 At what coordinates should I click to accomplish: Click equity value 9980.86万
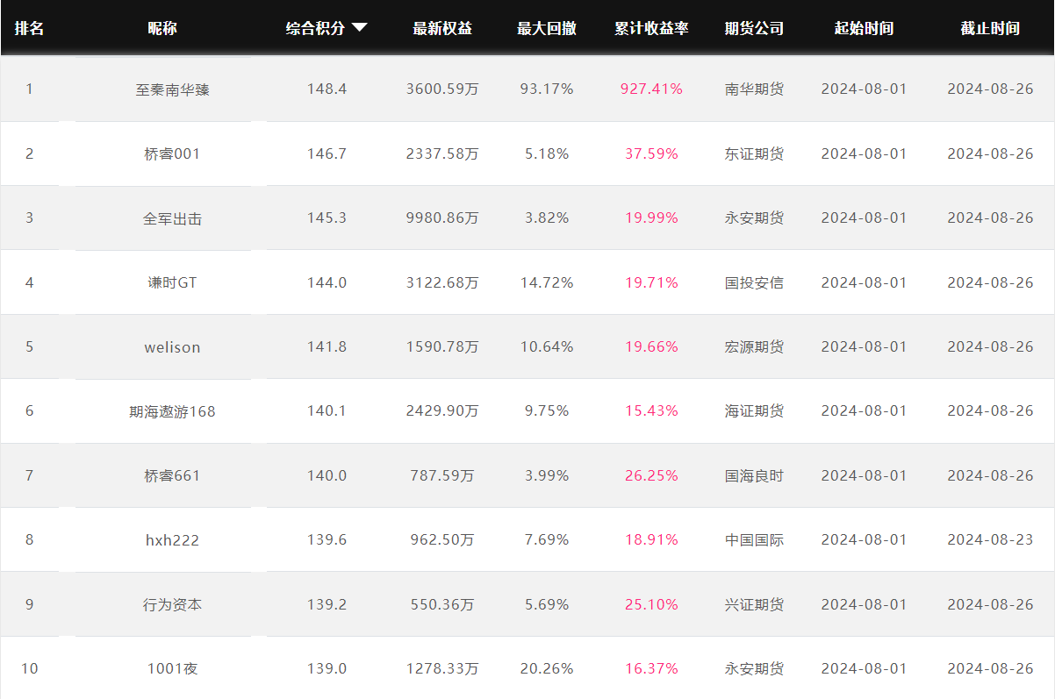pyautogui.click(x=442, y=218)
